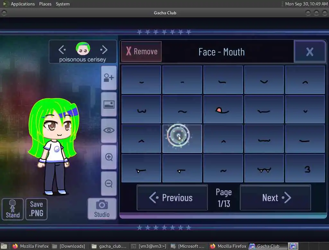Choose the small caret mouth in third row center
The height and width of the screenshot is (250, 329).
click(223, 138)
